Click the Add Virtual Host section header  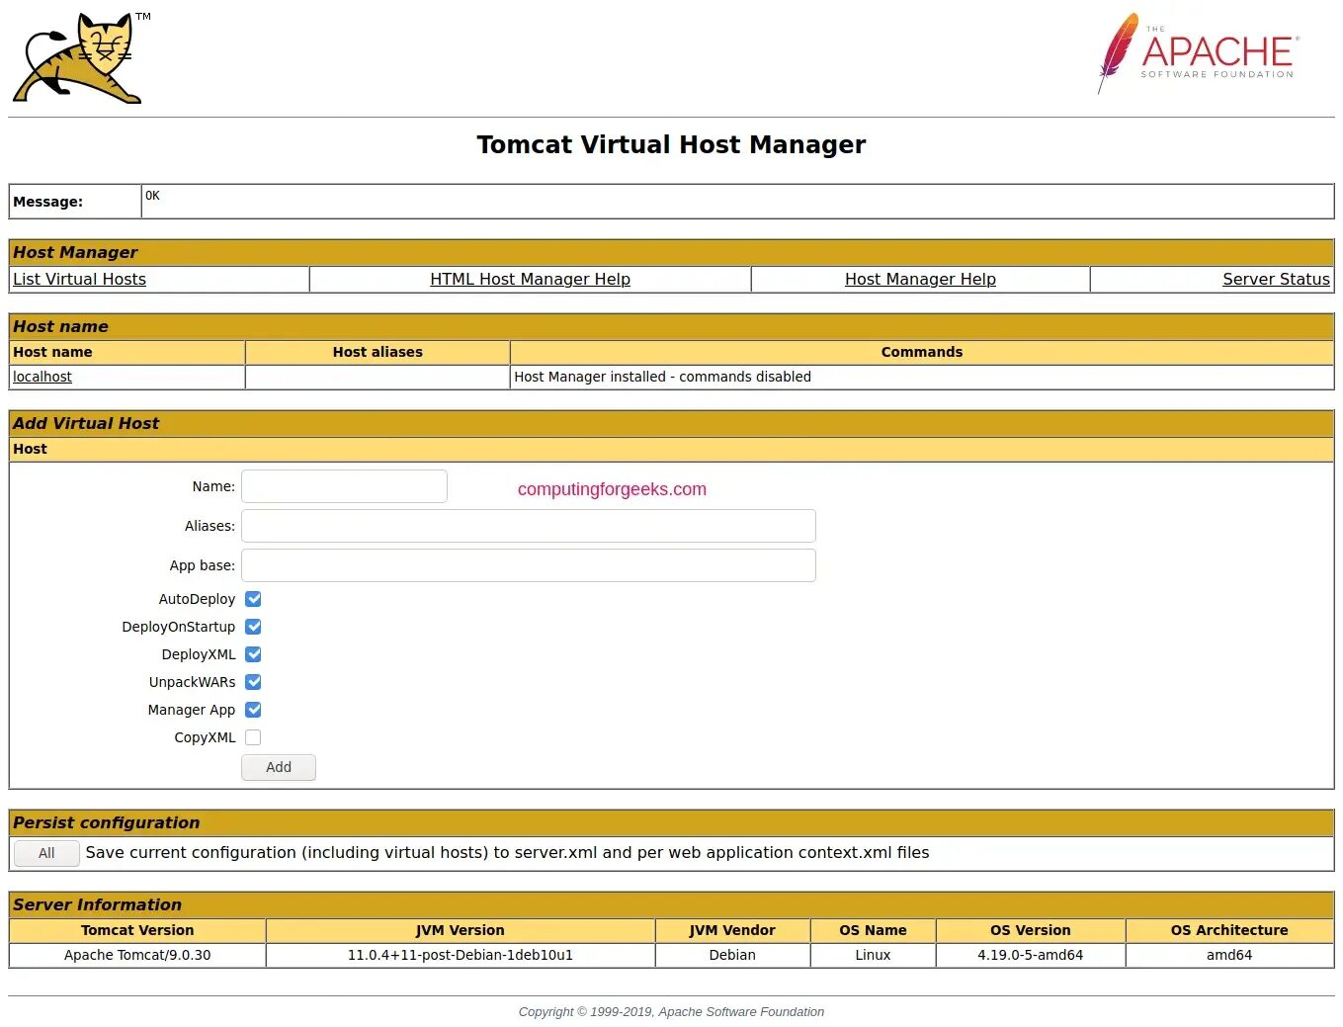(671, 423)
